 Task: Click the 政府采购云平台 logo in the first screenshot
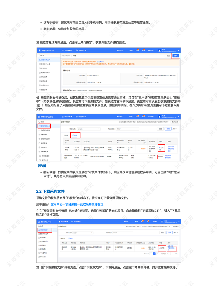point(46,51)
